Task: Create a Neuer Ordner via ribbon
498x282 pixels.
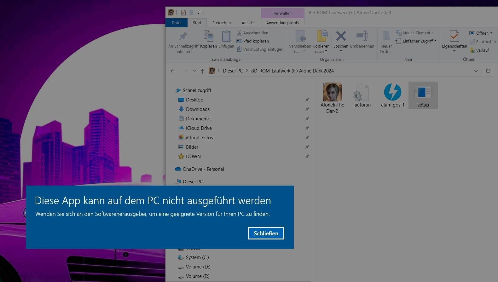Action: pyautogui.click(x=386, y=42)
